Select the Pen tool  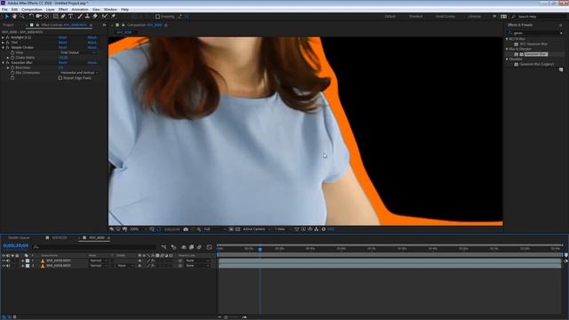point(63,16)
